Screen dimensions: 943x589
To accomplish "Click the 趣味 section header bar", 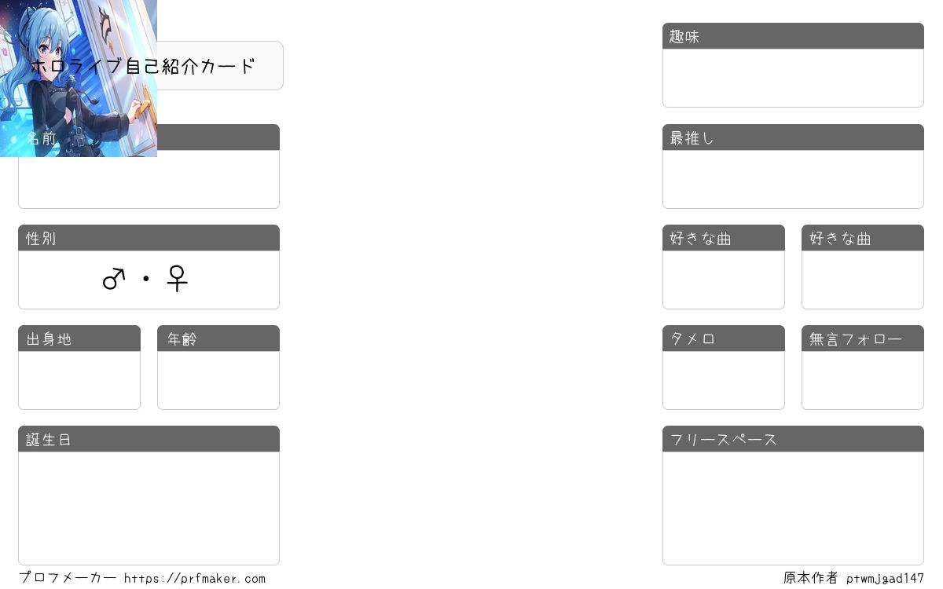I will click(x=793, y=36).
